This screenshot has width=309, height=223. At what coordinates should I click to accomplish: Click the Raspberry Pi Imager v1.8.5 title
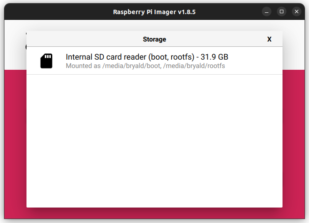154,12
